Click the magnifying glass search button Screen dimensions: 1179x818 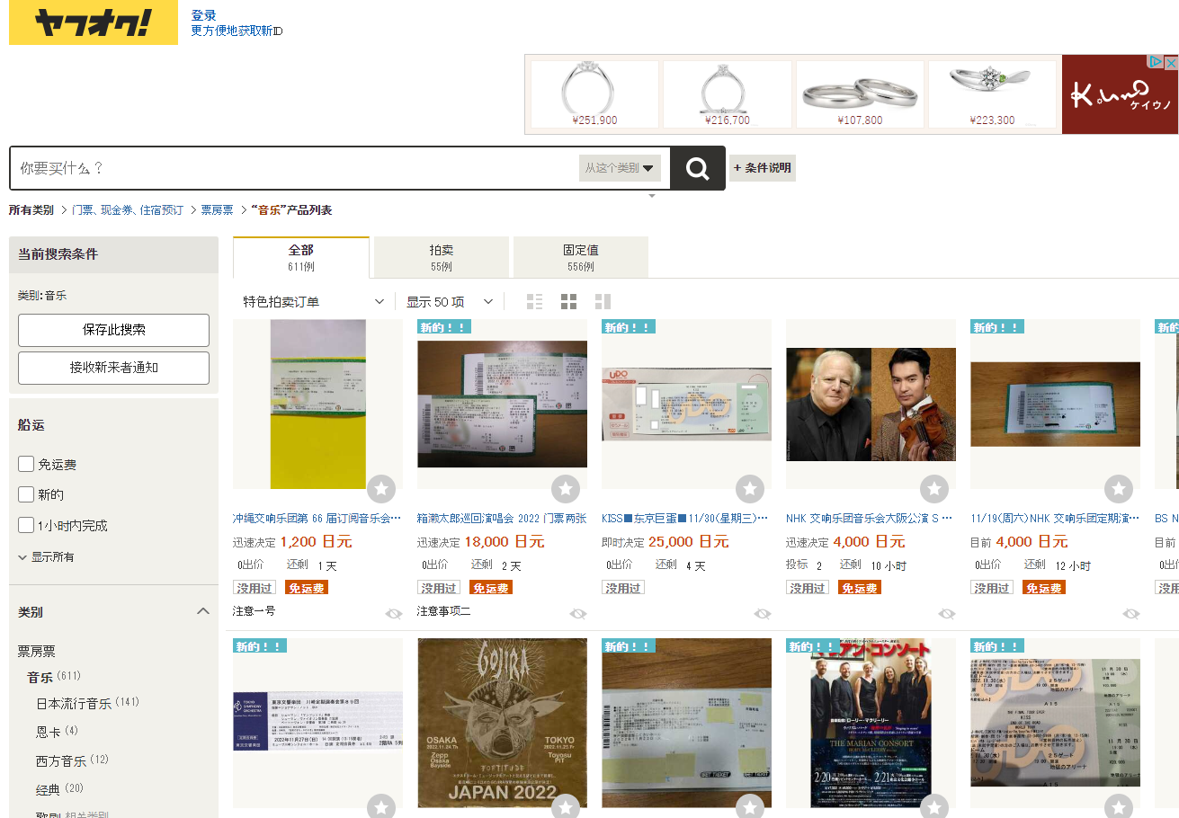(697, 168)
